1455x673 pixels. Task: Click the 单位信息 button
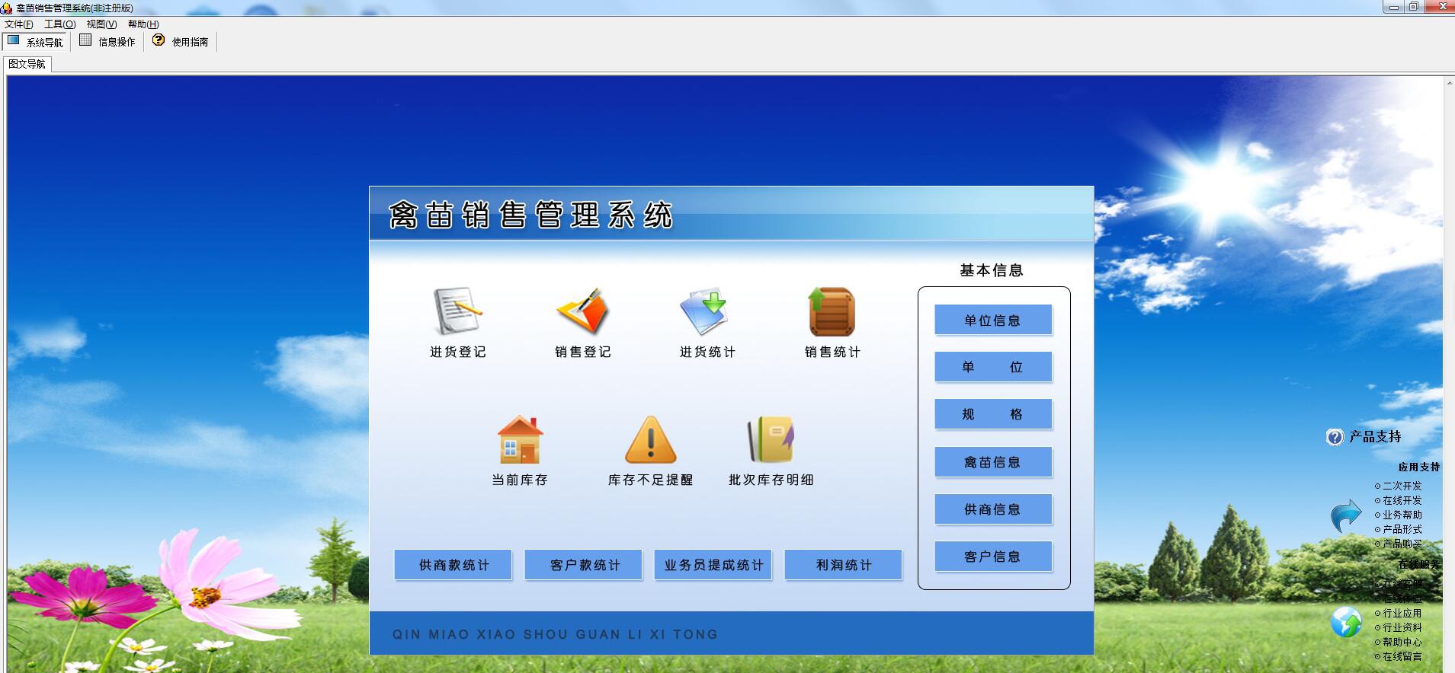click(993, 321)
